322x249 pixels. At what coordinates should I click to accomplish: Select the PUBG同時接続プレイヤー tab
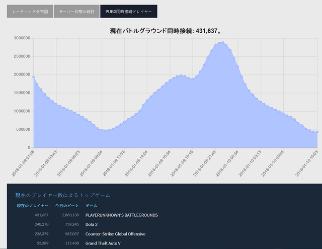(129, 12)
